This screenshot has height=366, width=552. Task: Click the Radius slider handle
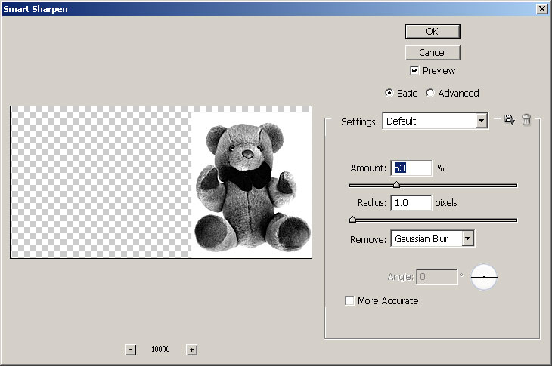click(352, 220)
